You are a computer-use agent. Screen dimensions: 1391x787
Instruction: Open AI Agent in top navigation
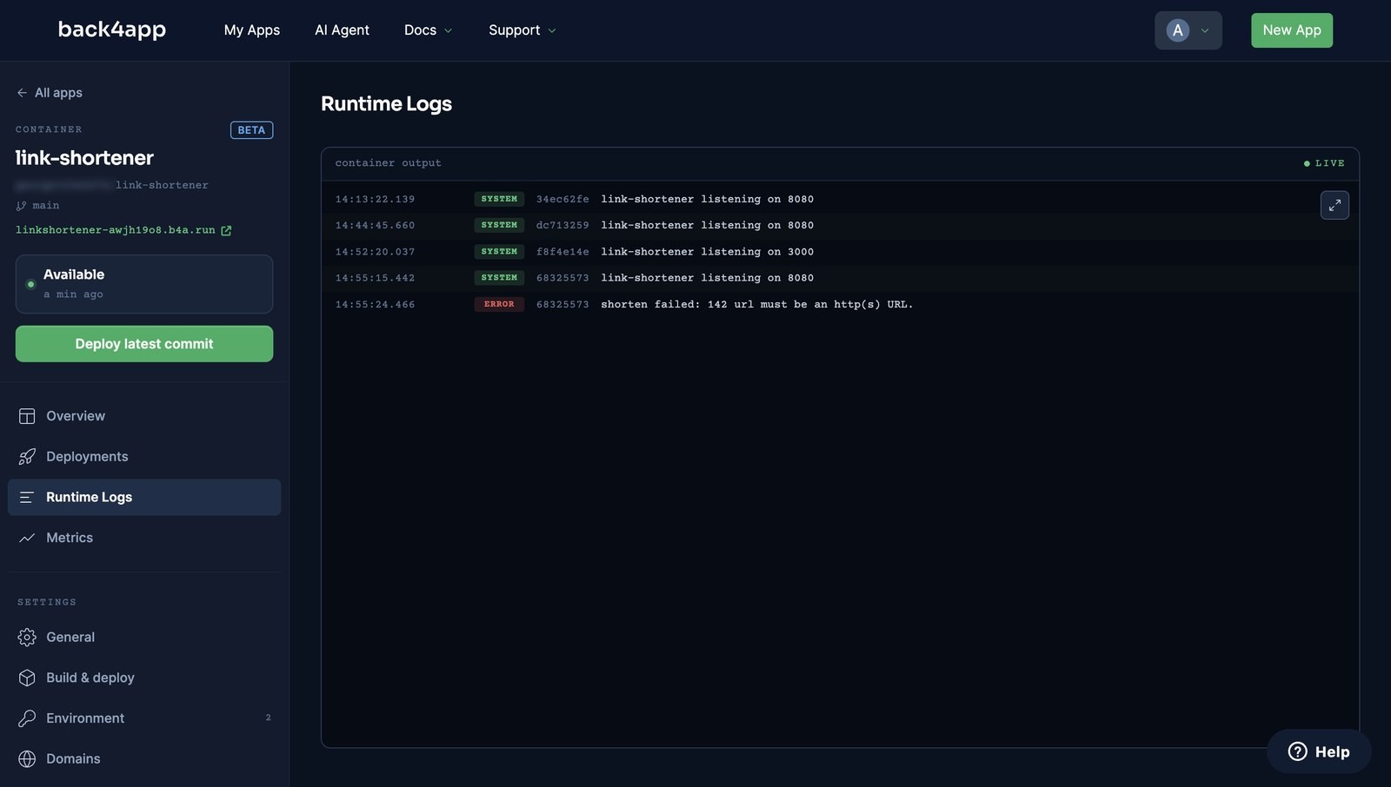click(342, 30)
